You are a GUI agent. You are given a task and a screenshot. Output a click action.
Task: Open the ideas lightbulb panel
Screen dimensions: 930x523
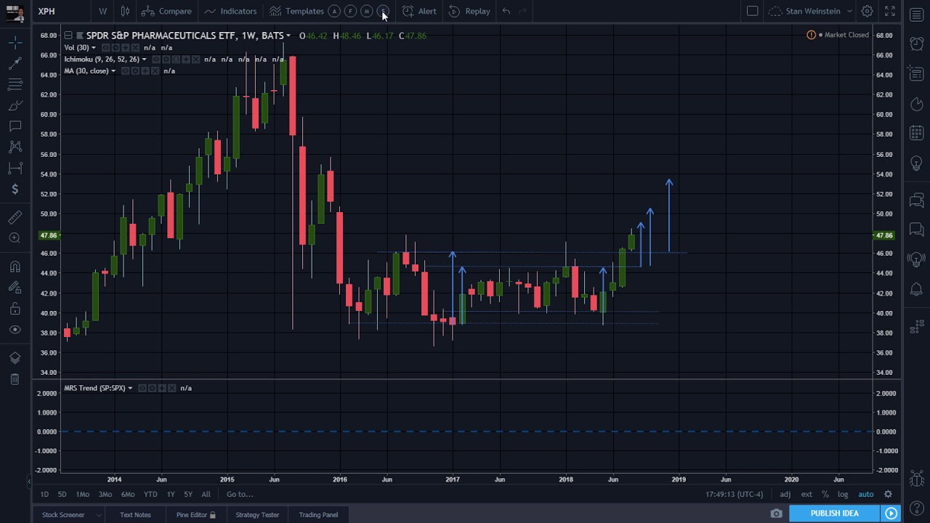click(x=917, y=163)
